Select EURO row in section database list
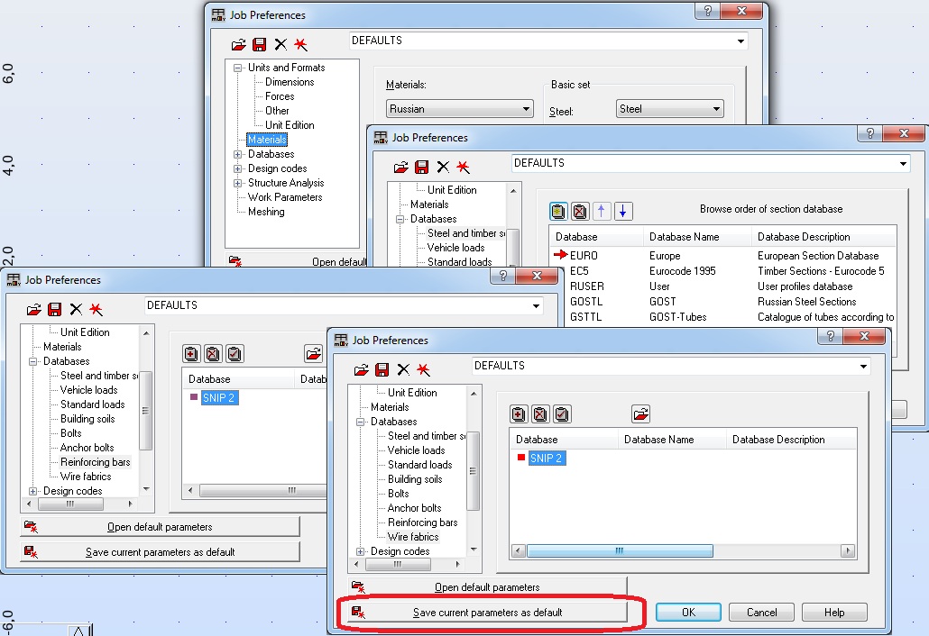This screenshot has width=929, height=636. coord(722,256)
